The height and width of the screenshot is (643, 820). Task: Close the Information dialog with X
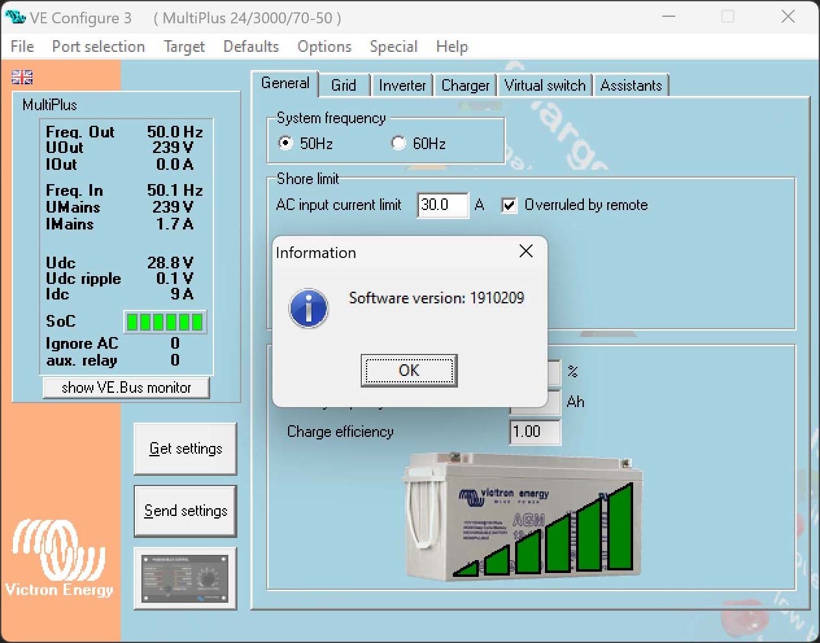click(526, 251)
